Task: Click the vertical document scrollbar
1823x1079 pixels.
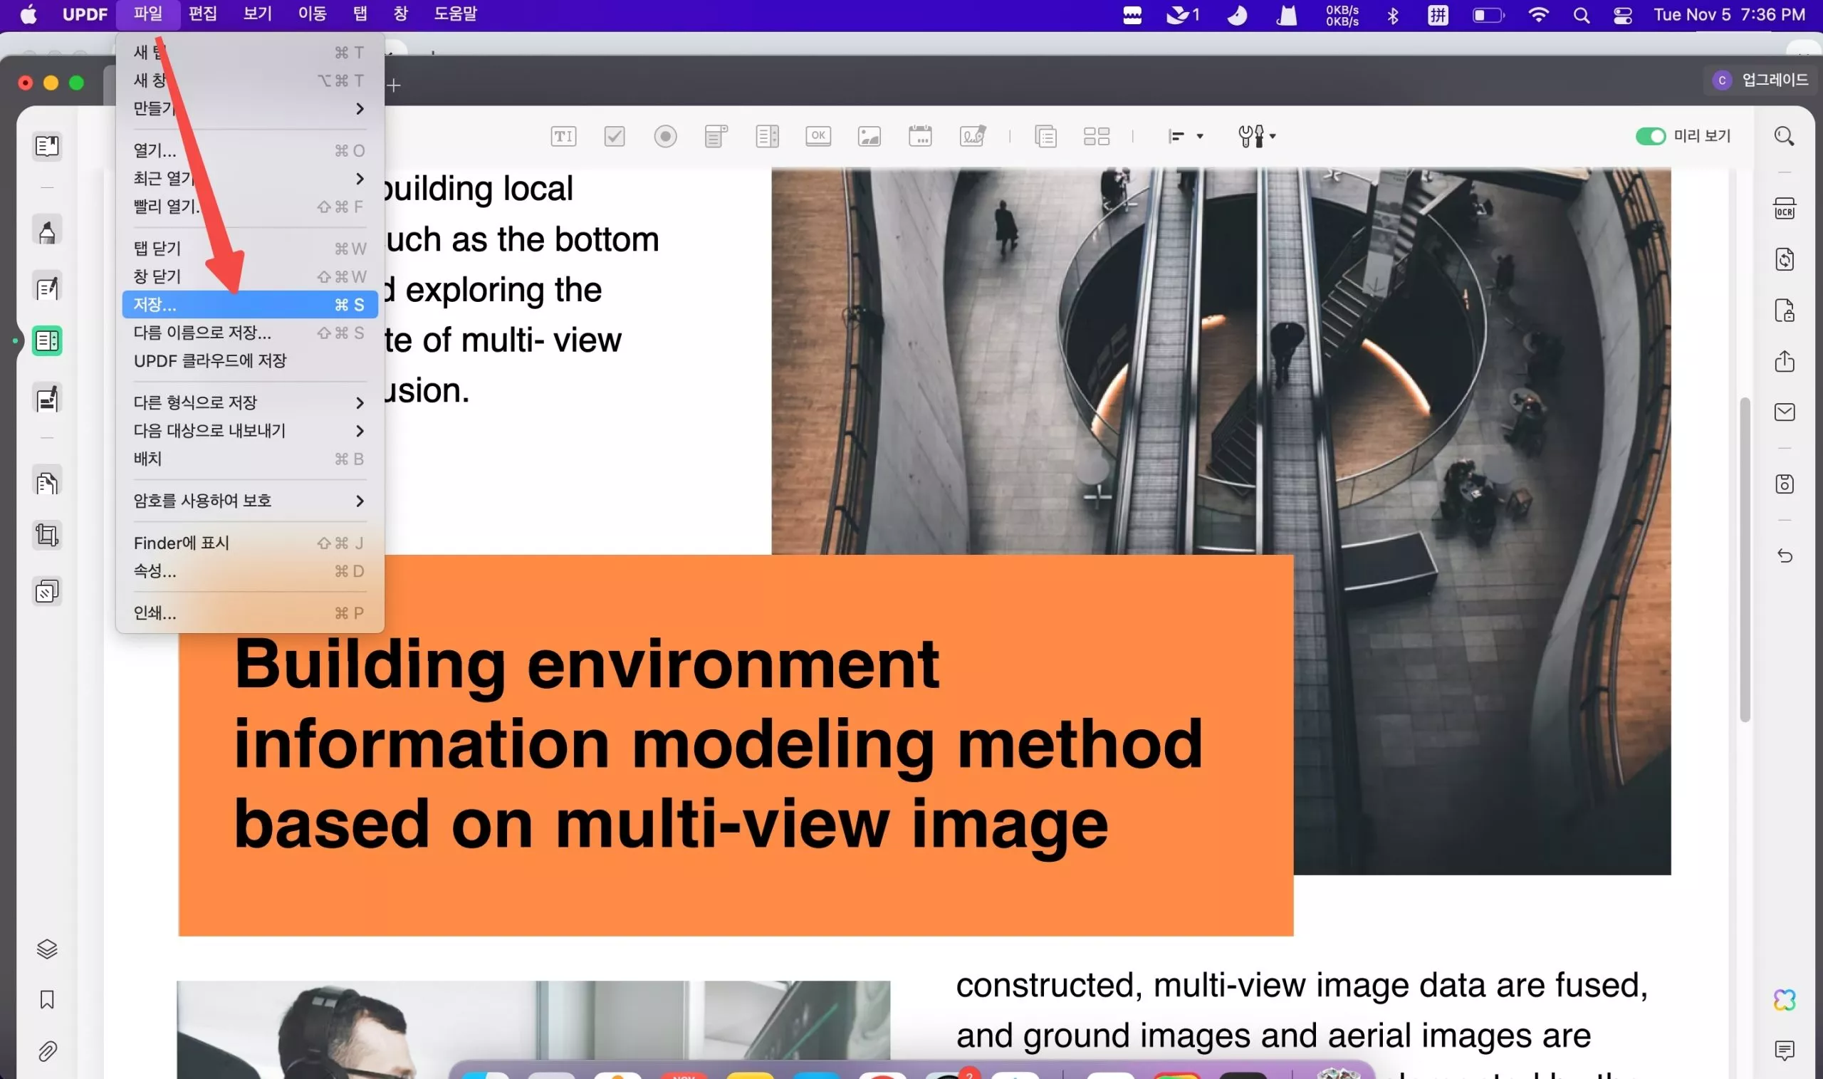Action: tap(1745, 560)
